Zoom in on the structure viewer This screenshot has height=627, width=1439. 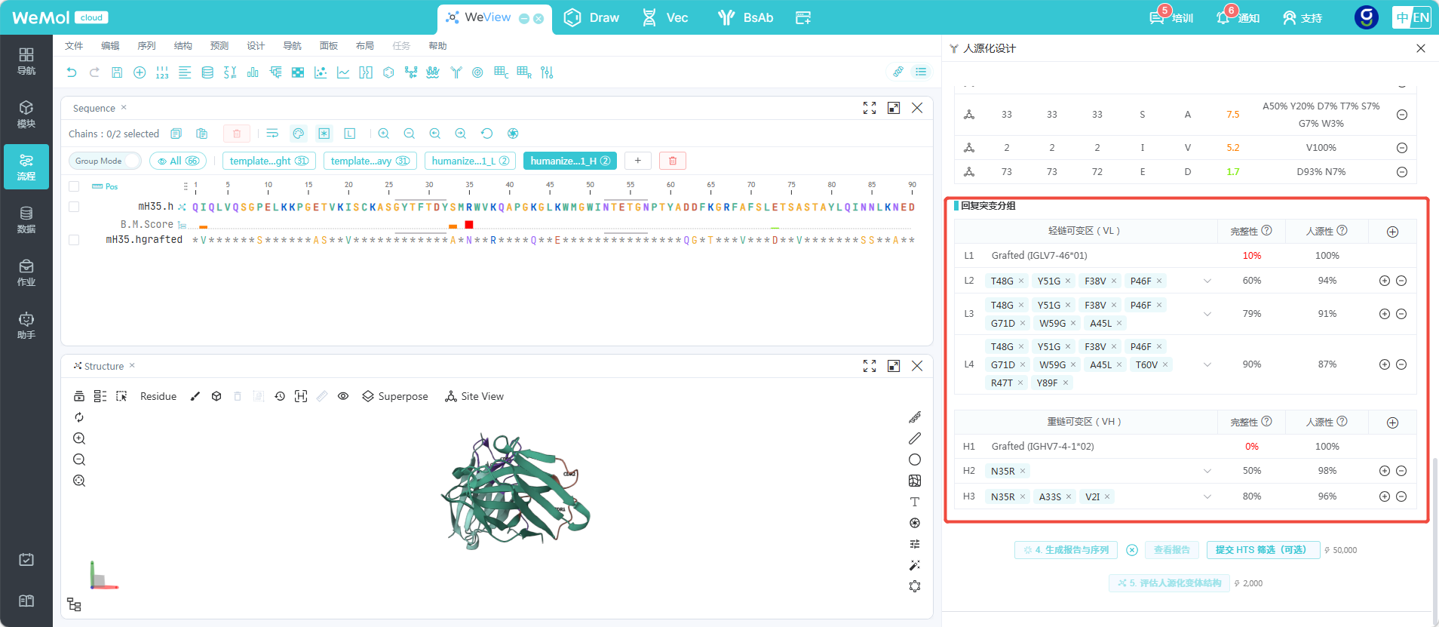[79, 438]
